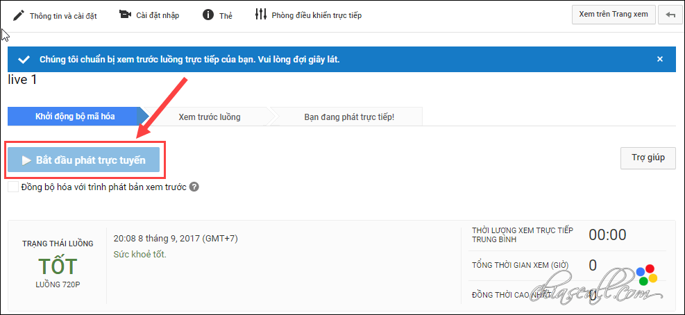Screen dimensions: 685x315
Task: Click the info circle icon beside Thẻ
Action: click(208, 15)
